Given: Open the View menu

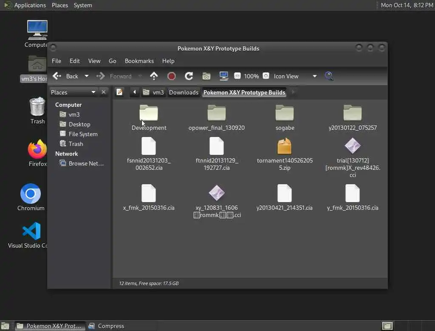Looking at the screenshot, I should coord(94,61).
